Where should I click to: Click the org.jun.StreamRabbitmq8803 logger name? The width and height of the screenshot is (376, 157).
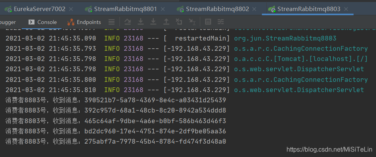(x=285, y=39)
